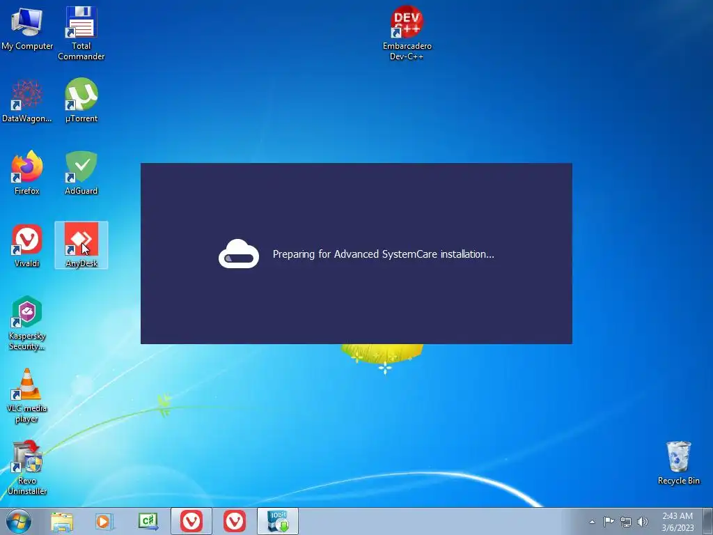Viewport: 713px width, 535px height.
Task: Click the IObit installer taskbar button
Action: [x=278, y=521]
